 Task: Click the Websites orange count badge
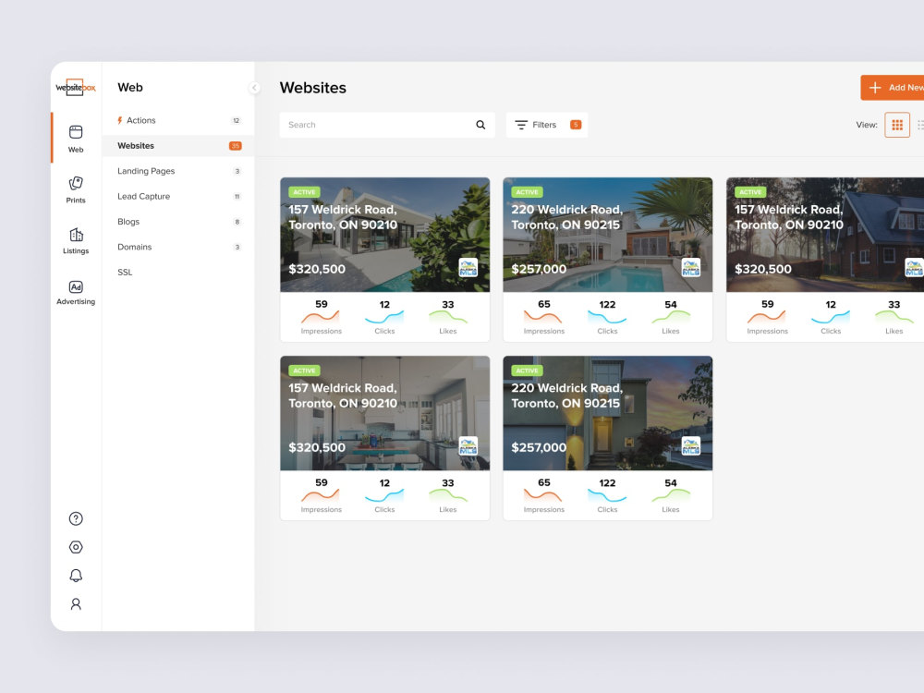point(235,146)
